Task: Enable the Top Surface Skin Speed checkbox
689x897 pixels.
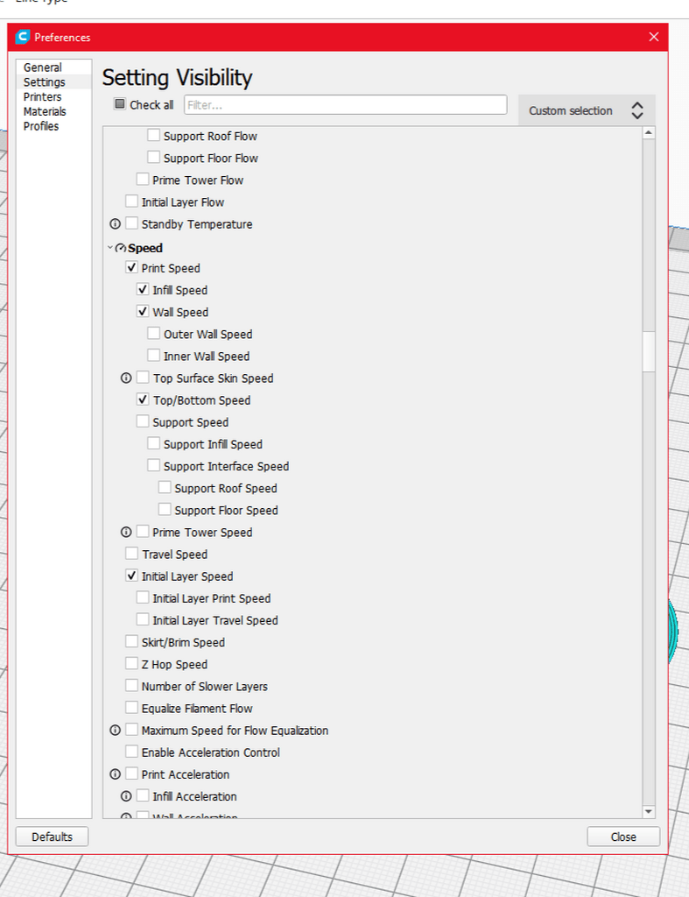Action: click(143, 378)
